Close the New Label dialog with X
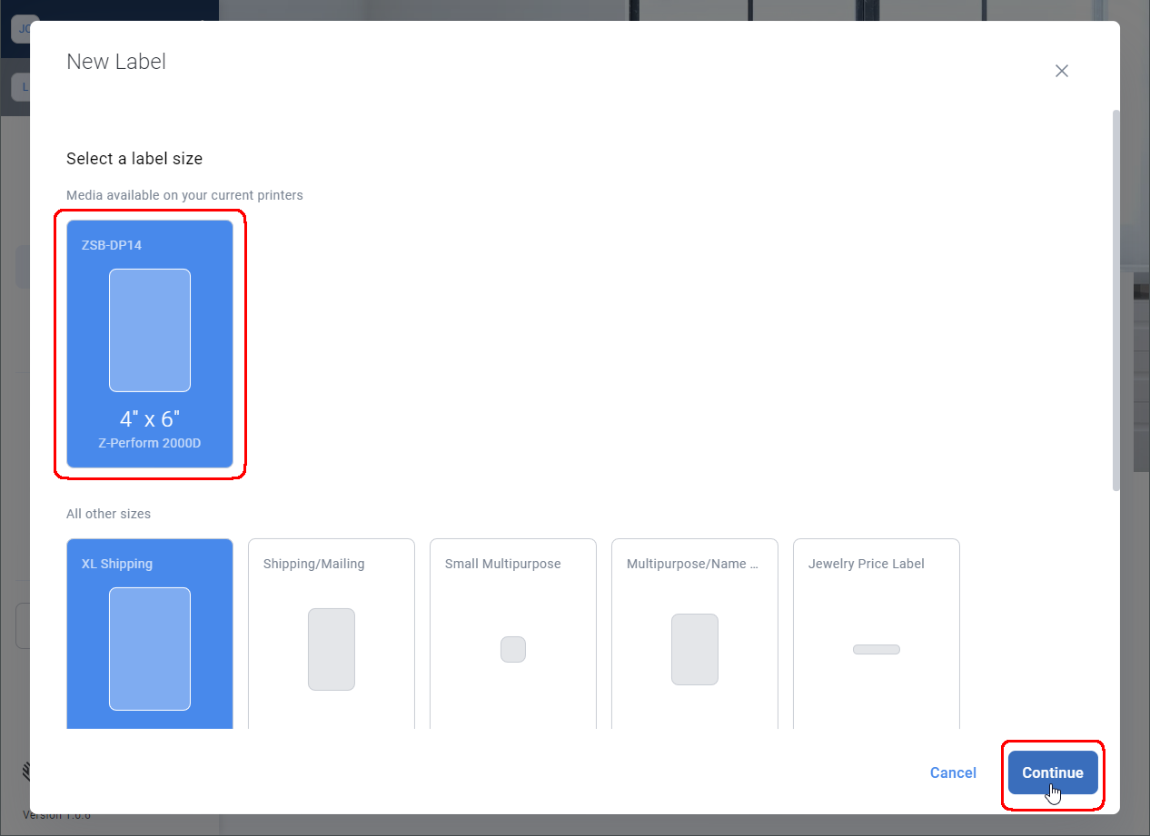Image resolution: width=1150 pixels, height=836 pixels. 1061,70
